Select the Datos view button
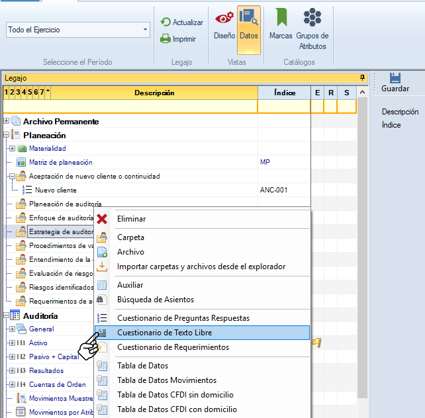The width and height of the screenshot is (425, 418). [x=249, y=25]
